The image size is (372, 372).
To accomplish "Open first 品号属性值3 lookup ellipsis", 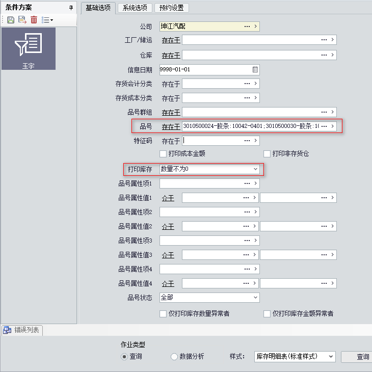I will [x=246, y=255].
